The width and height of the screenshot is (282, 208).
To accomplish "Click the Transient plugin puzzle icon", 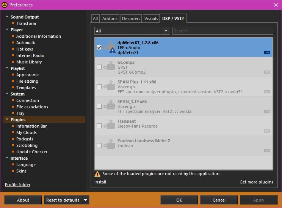I will pos(109,125).
